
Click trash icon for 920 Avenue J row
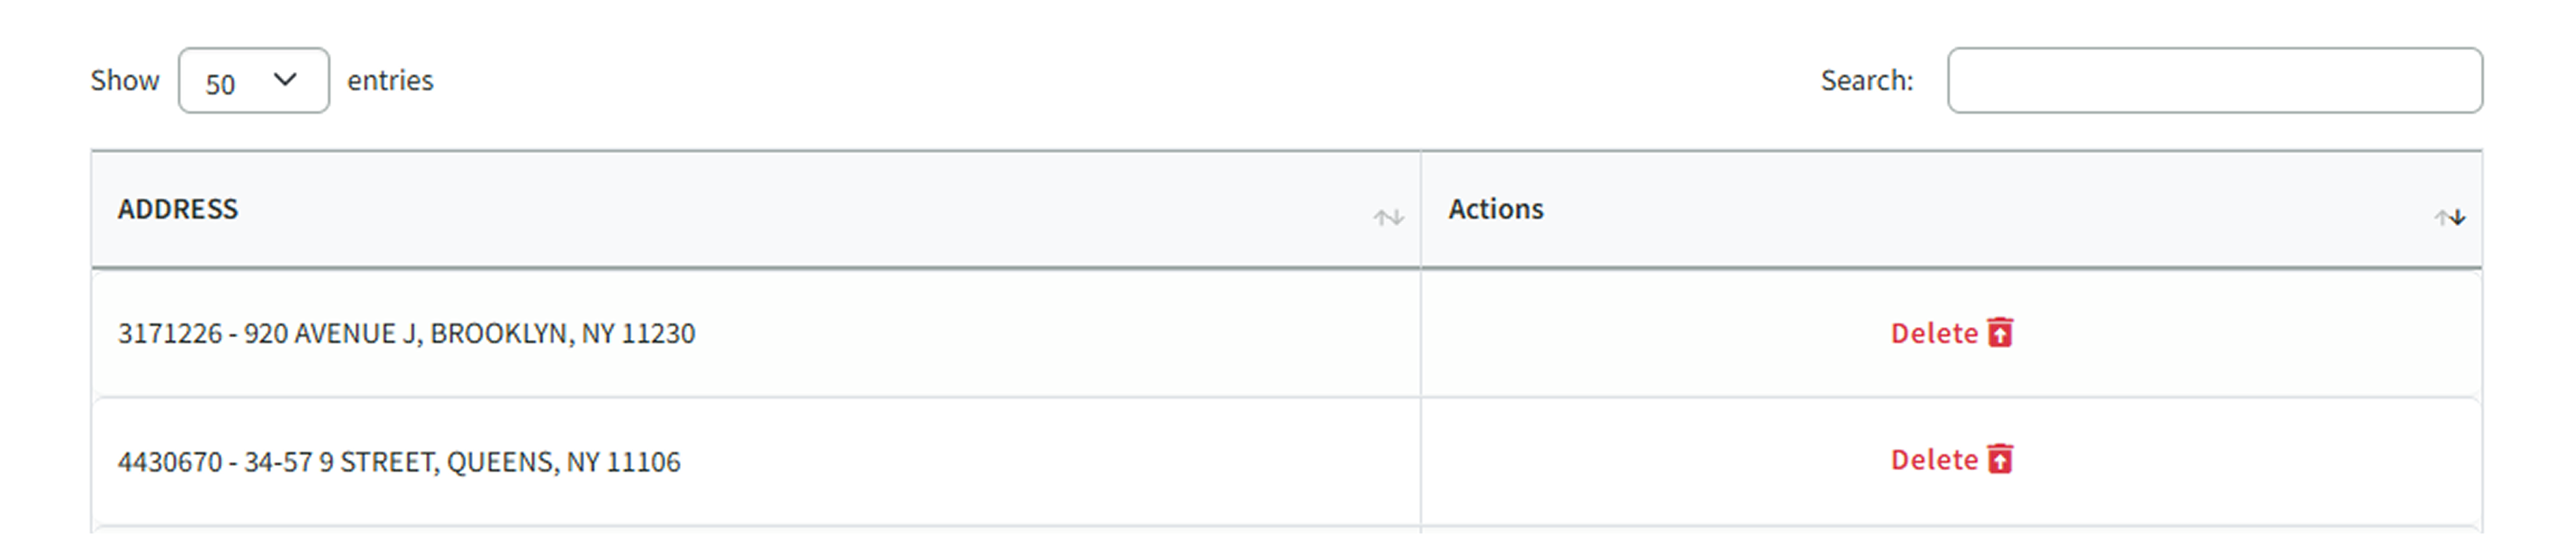(x=2000, y=332)
